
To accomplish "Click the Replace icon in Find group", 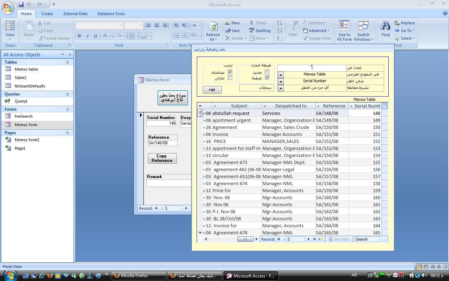I will point(397,23).
